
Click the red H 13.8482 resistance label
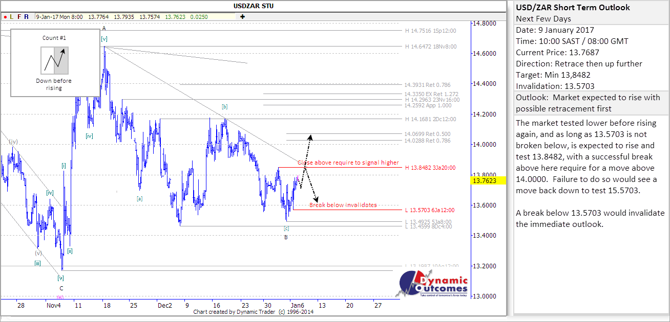[430, 168]
